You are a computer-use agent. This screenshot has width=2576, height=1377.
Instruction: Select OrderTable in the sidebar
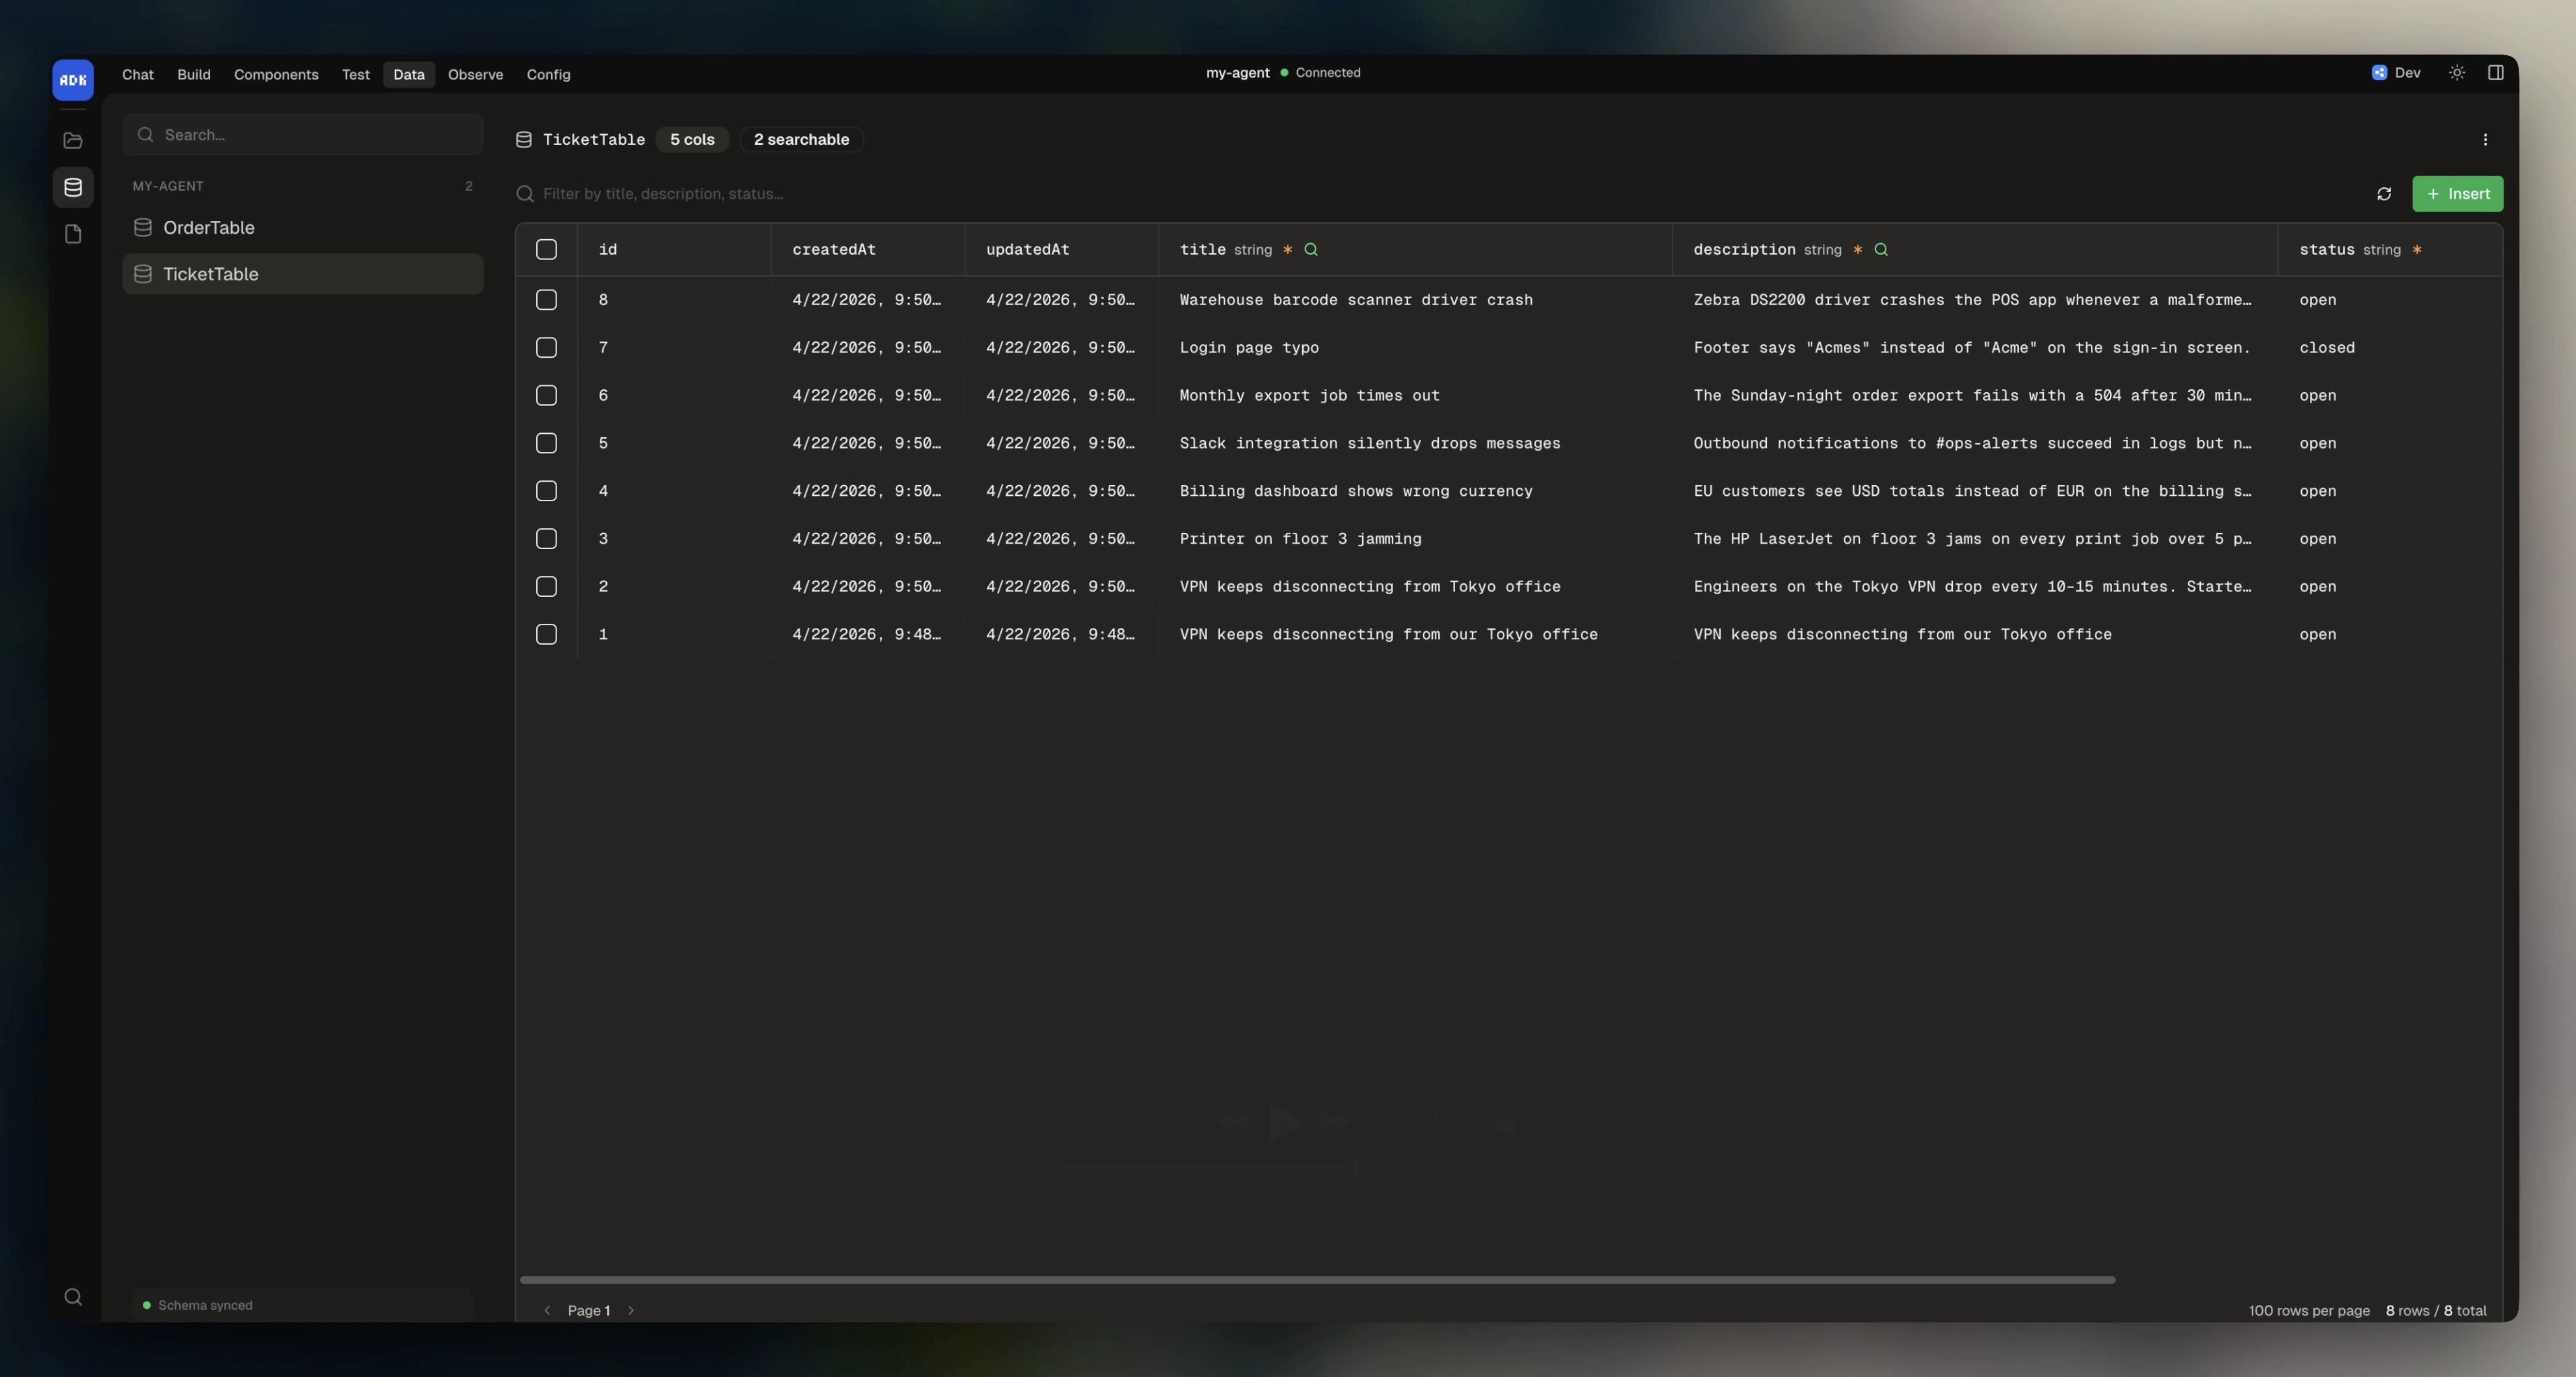303,228
